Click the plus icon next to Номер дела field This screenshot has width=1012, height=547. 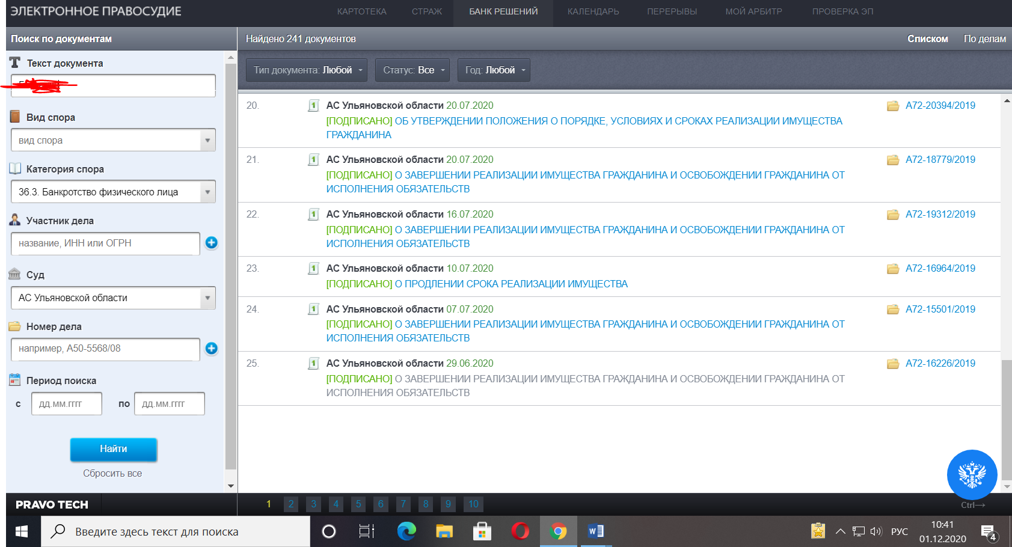[x=211, y=349]
